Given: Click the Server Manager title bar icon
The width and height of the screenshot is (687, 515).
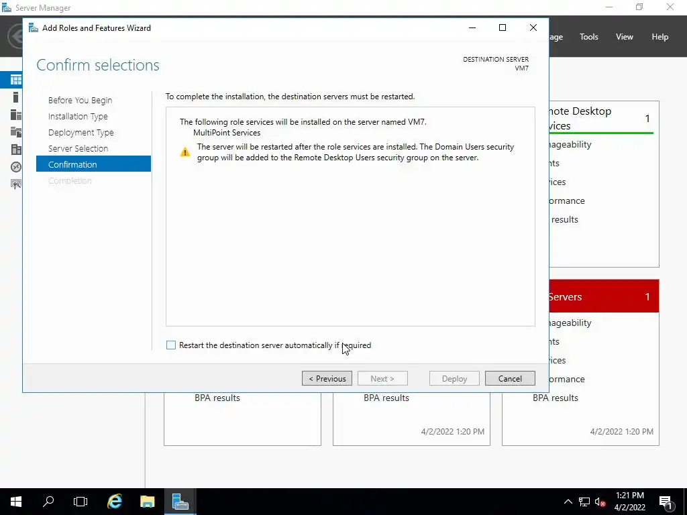Looking at the screenshot, I should pos(7,8).
